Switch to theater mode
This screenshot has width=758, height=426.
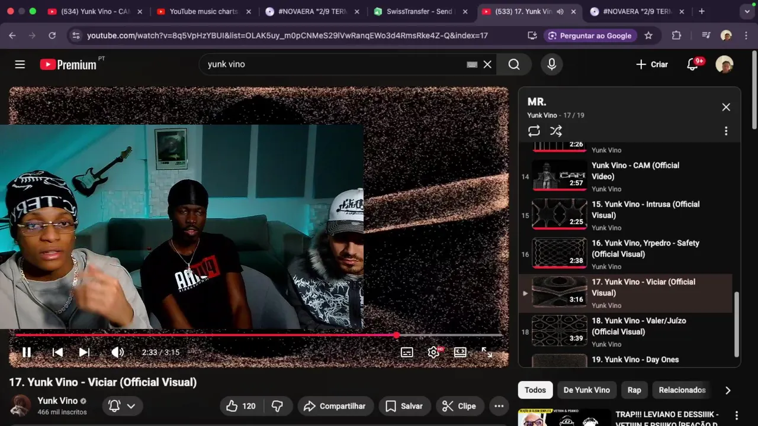click(x=460, y=352)
